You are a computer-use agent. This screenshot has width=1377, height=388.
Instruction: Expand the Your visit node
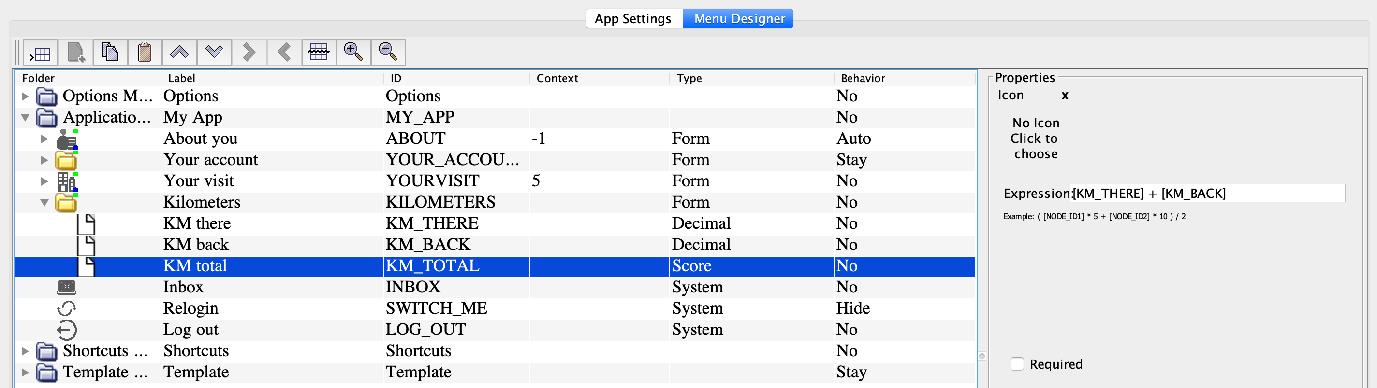click(x=44, y=181)
